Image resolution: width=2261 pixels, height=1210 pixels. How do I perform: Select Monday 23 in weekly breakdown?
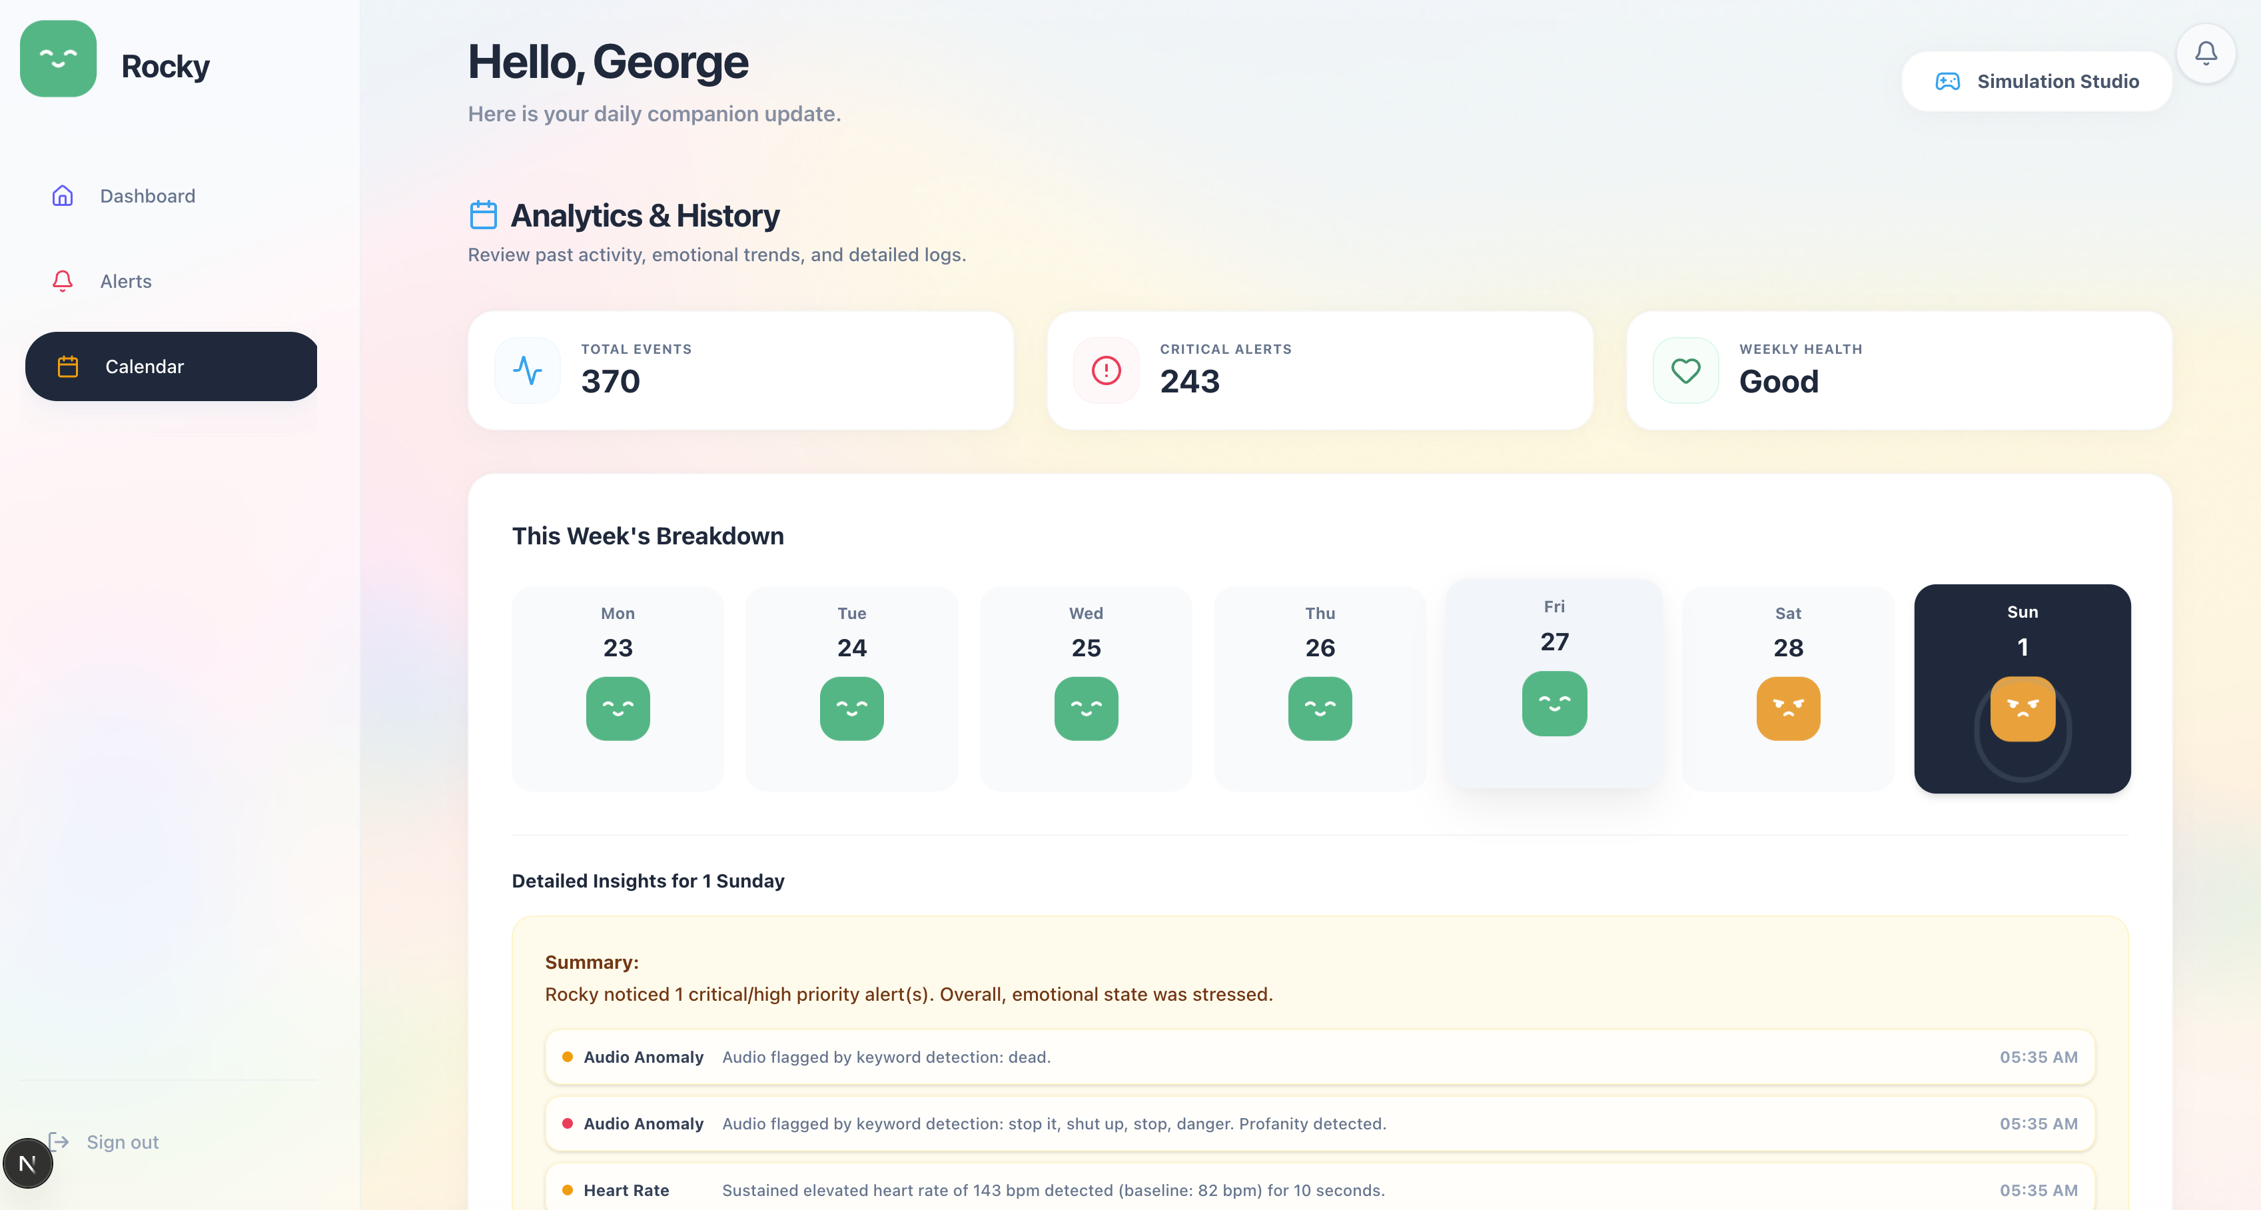pyautogui.click(x=617, y=688)
